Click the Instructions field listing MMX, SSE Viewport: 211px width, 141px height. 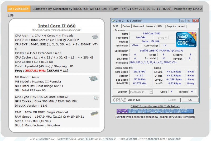(x=162, y=62)
